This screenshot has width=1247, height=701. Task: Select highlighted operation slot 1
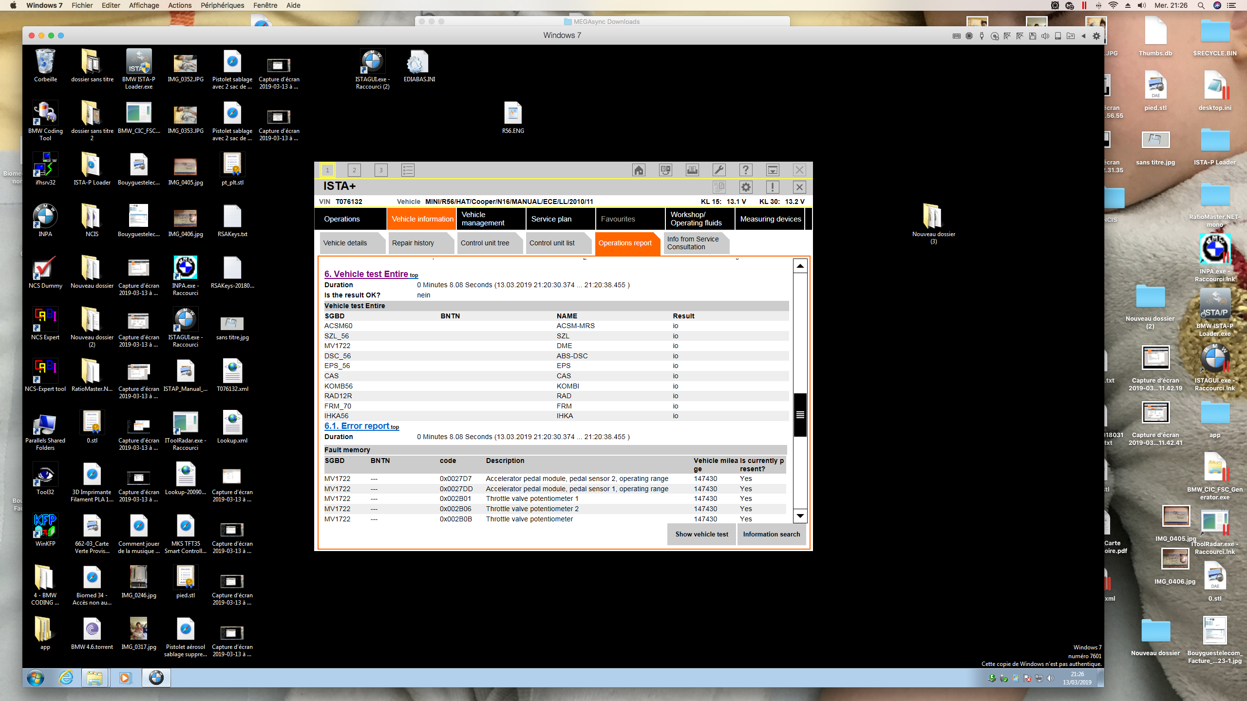(x=327, y=170)
